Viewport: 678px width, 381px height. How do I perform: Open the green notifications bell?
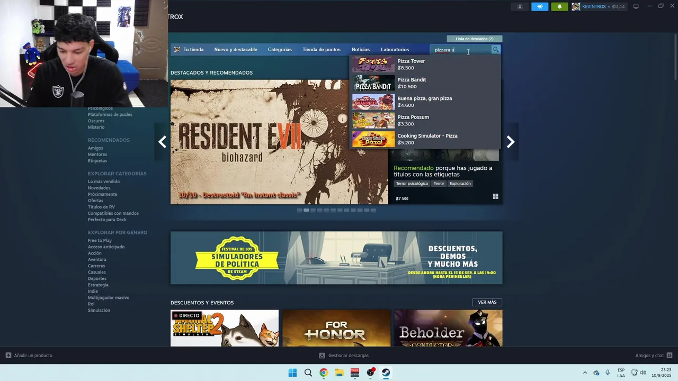(x=559, y=6)
